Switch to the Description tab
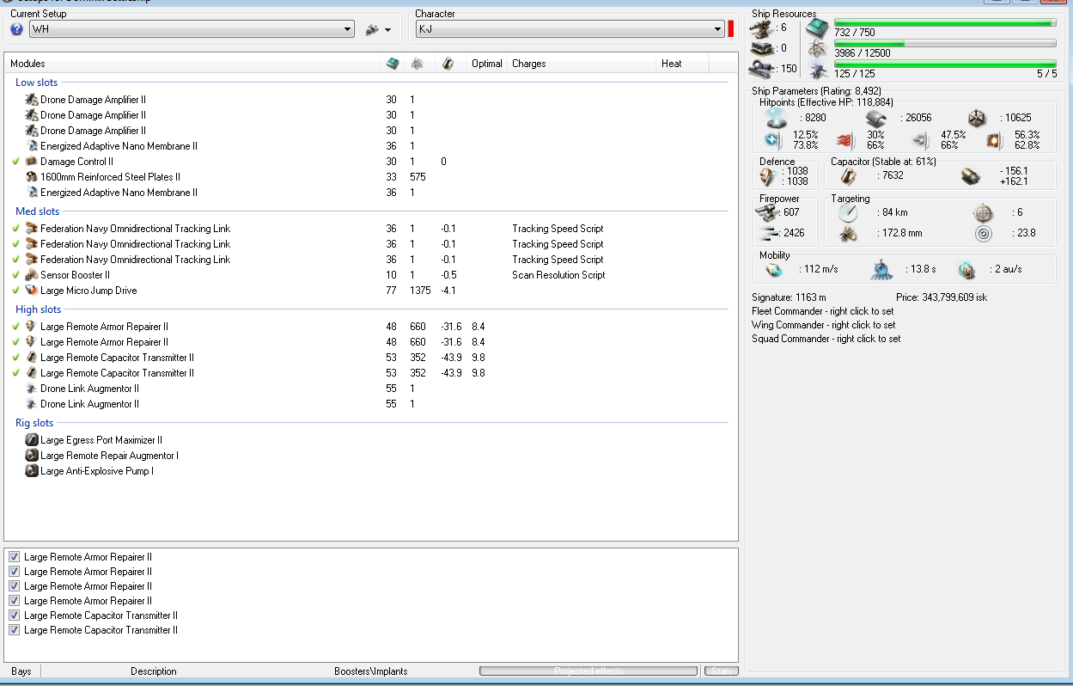This screenshot has height=686, width=1073. 154,671
